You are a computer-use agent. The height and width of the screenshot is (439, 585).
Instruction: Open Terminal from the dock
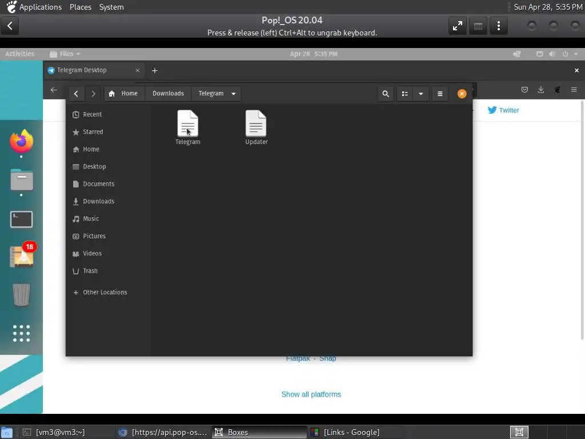coord(21,219)
